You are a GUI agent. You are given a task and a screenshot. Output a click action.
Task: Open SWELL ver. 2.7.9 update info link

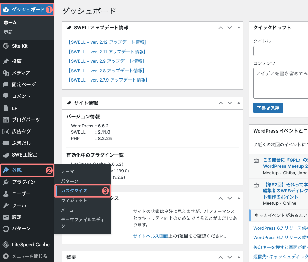tap(108, 80)
